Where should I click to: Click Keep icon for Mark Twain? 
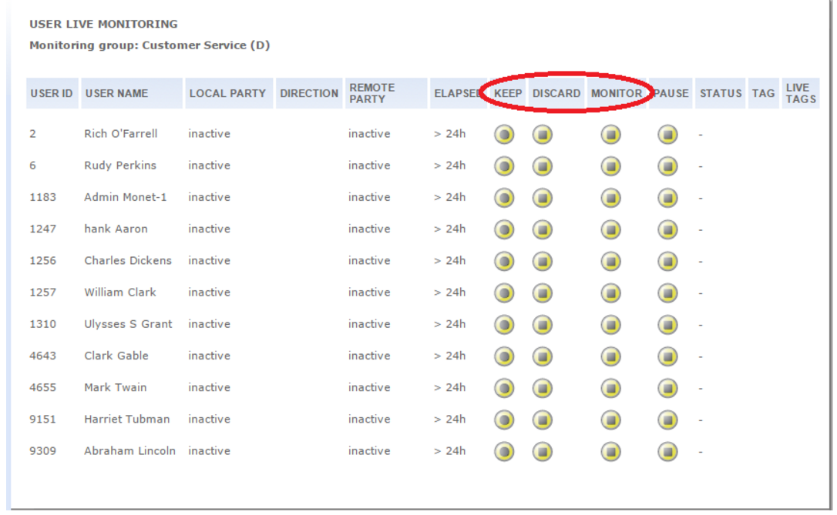[x=504, y=388]
